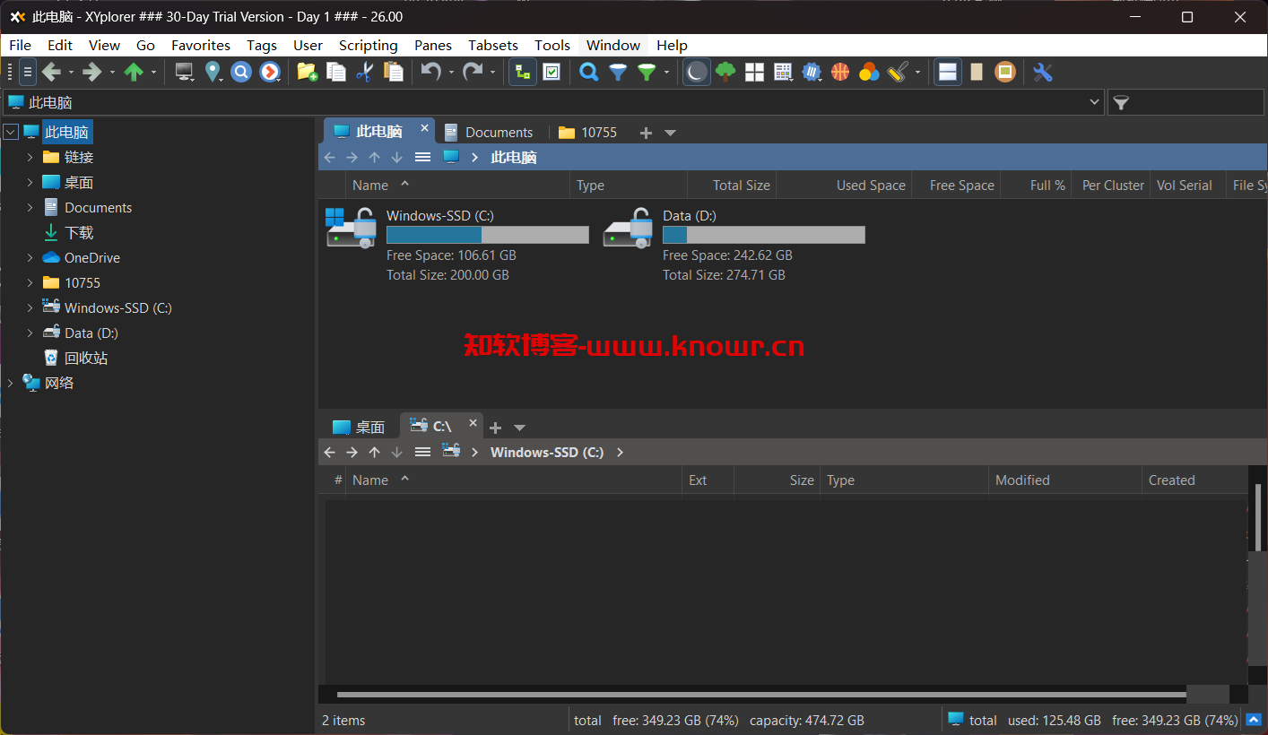
Task: Sort by Modified column in lower pane
Action: click(1064, 480)
